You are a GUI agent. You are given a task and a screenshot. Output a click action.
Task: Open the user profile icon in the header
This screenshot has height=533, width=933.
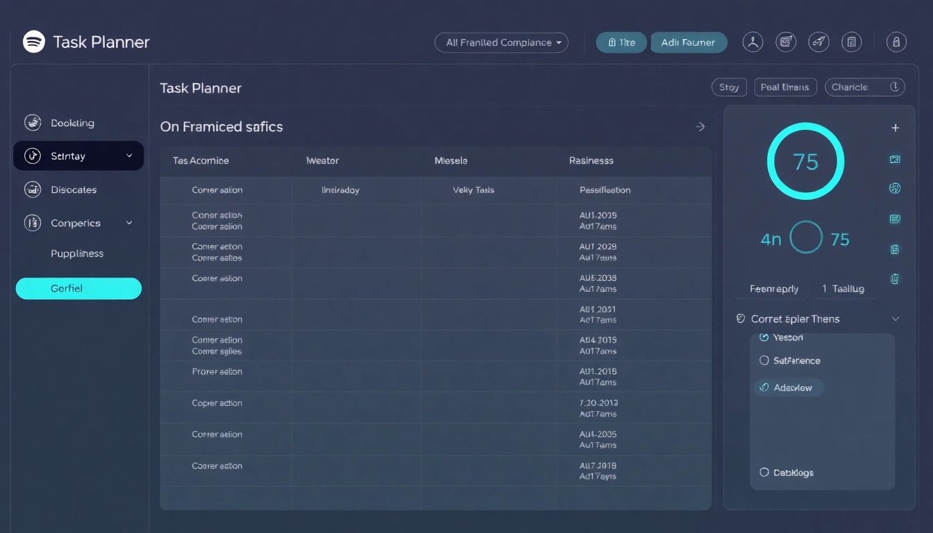753,42
